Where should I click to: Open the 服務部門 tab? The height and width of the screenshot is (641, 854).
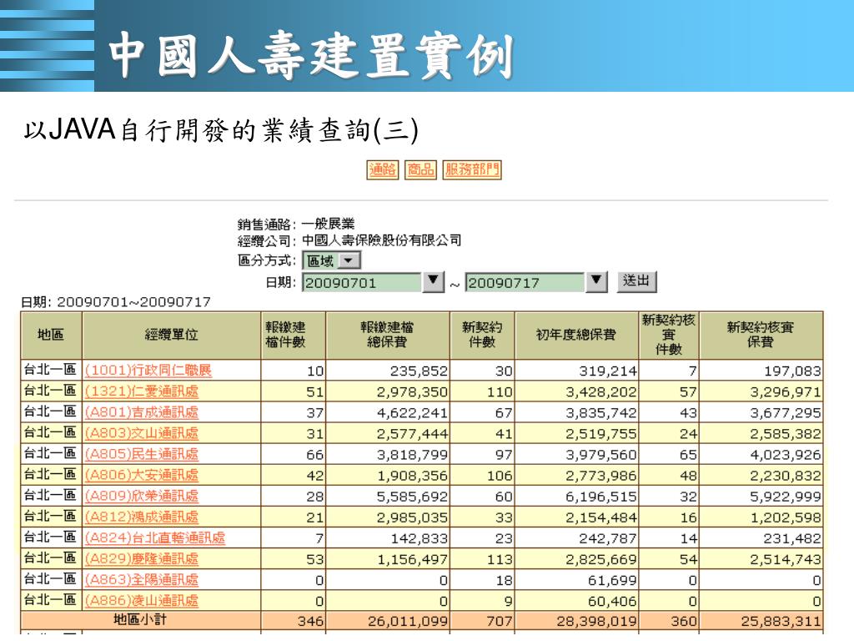(x=472, y=169)
